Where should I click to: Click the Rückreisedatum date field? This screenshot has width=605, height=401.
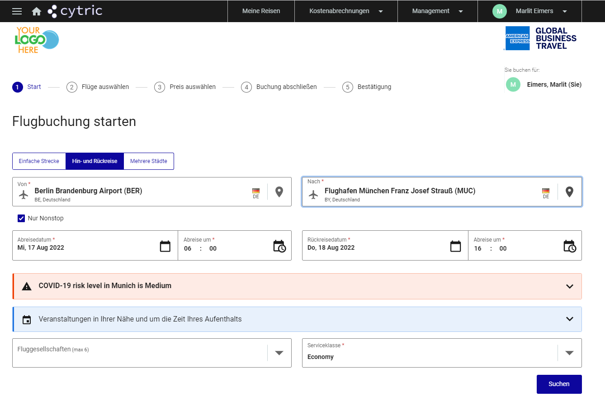385,246
